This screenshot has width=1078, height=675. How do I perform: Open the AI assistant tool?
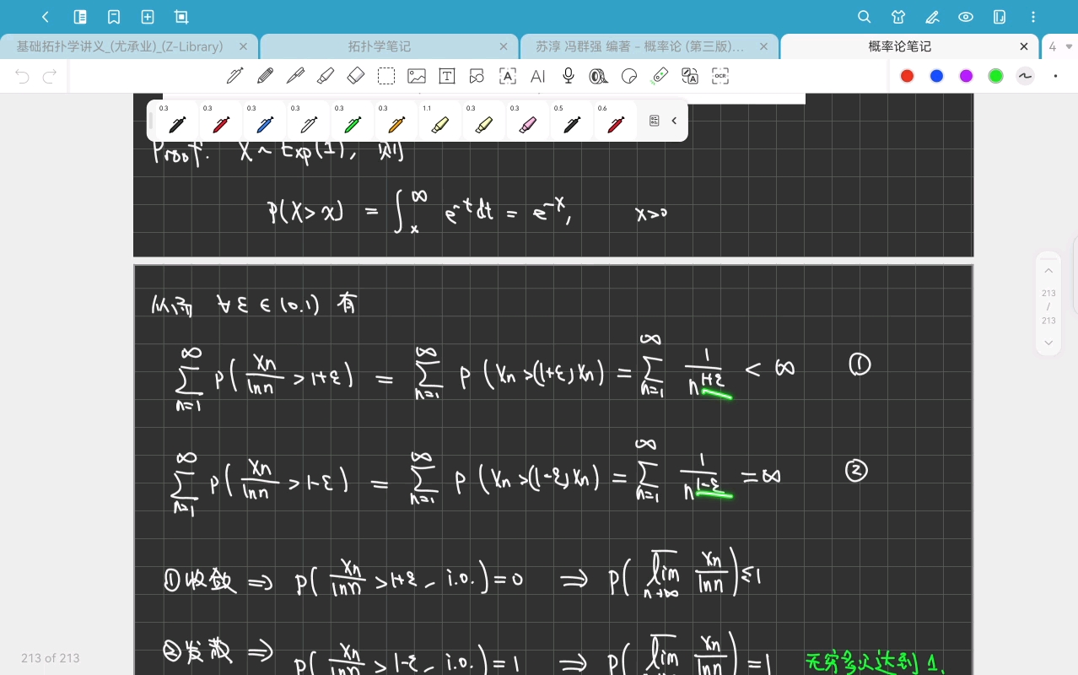pos(538,76)
